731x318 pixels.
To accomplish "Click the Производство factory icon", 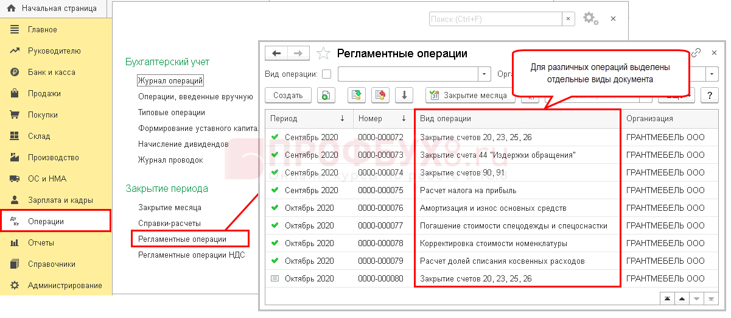I will click(15, 158).
